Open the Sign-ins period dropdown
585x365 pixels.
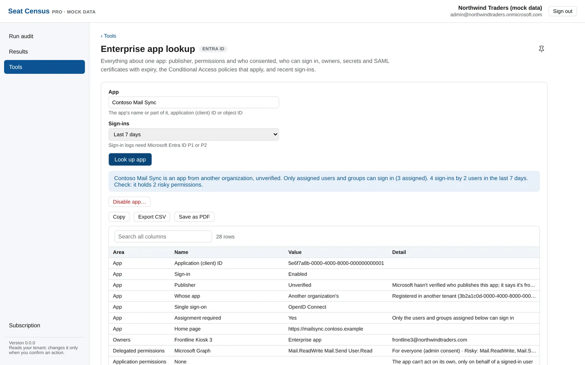click(193, 134)
